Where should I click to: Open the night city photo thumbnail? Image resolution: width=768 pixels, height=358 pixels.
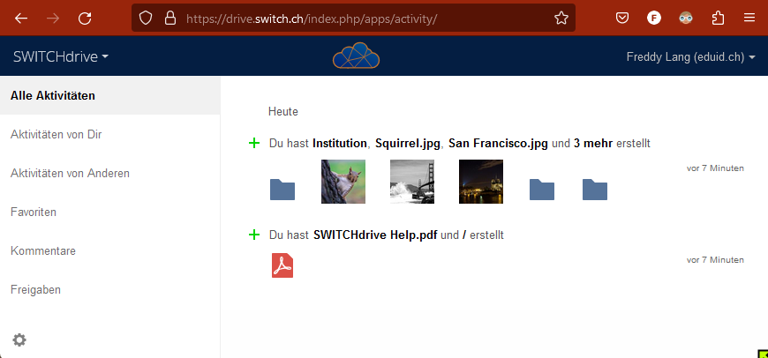(481, 182)
